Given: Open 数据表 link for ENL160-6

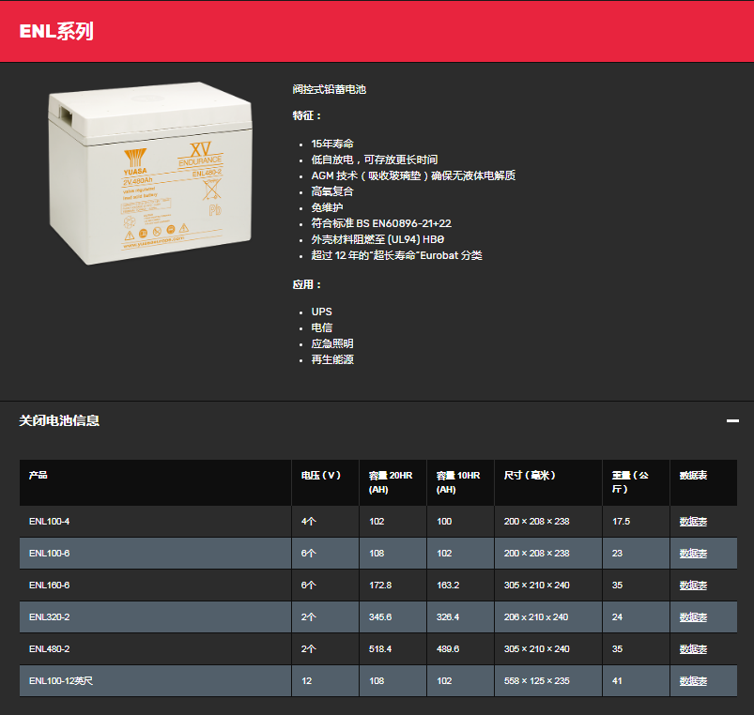Looking at the screenshot, I should (x=693, y=586).
